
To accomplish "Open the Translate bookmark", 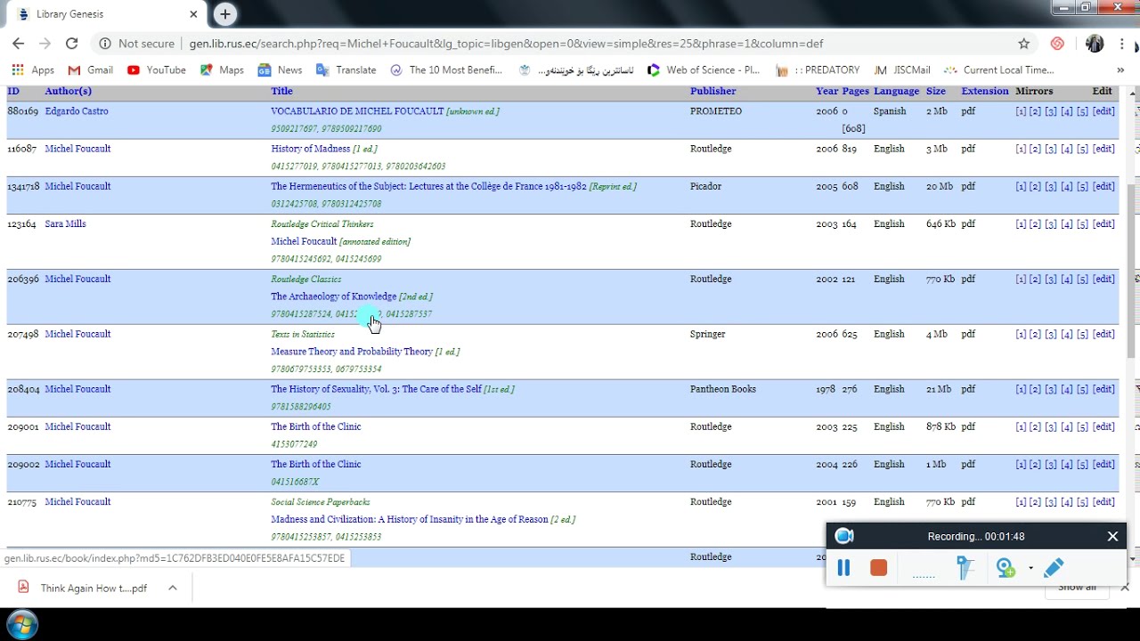I will [346, 69].
